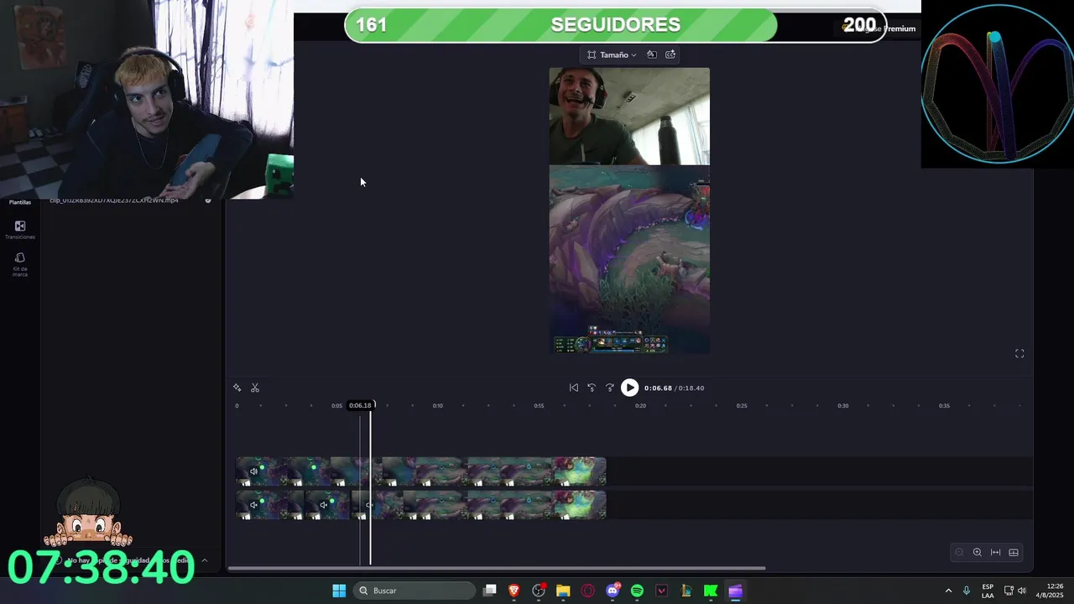Select the last clip segment on lower track

pos(579,505)
